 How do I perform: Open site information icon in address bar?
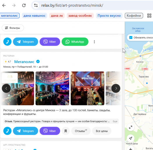coord(36,5)
